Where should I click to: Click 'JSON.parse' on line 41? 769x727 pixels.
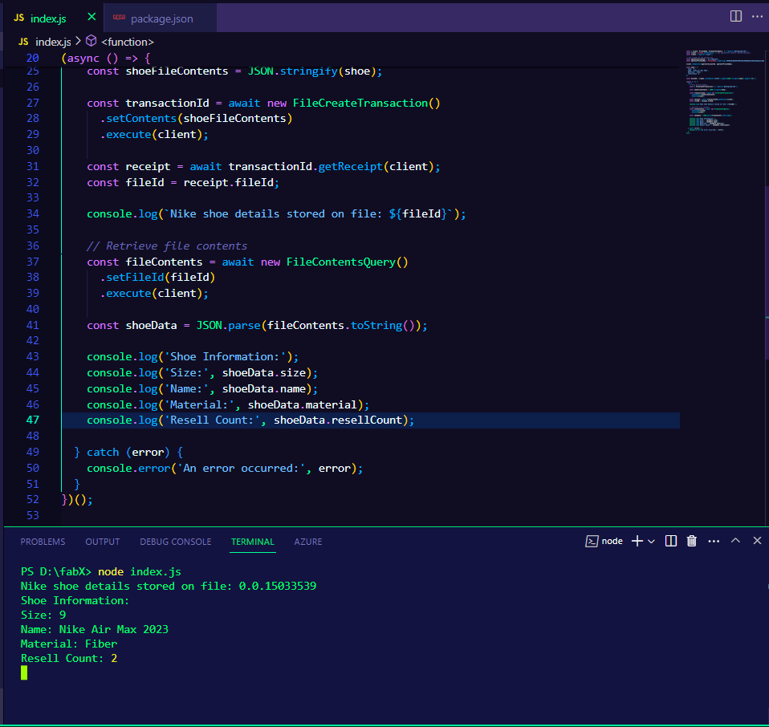click(x=228, y=326)
